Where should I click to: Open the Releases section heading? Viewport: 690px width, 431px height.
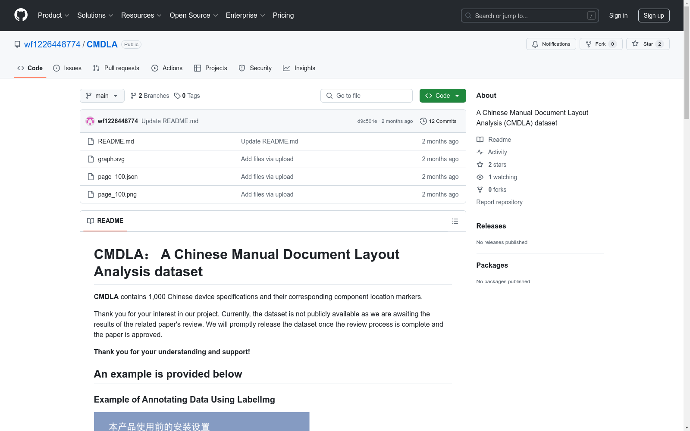[491, 226]
